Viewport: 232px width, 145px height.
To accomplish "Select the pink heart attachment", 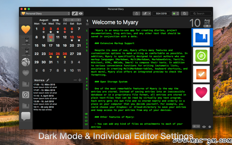I will click(x=201, y=92).
